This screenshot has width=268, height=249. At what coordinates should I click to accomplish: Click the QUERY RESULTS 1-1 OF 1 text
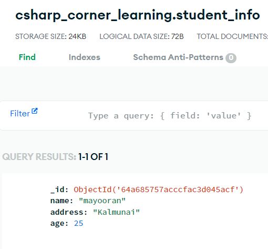coord(55,157)
